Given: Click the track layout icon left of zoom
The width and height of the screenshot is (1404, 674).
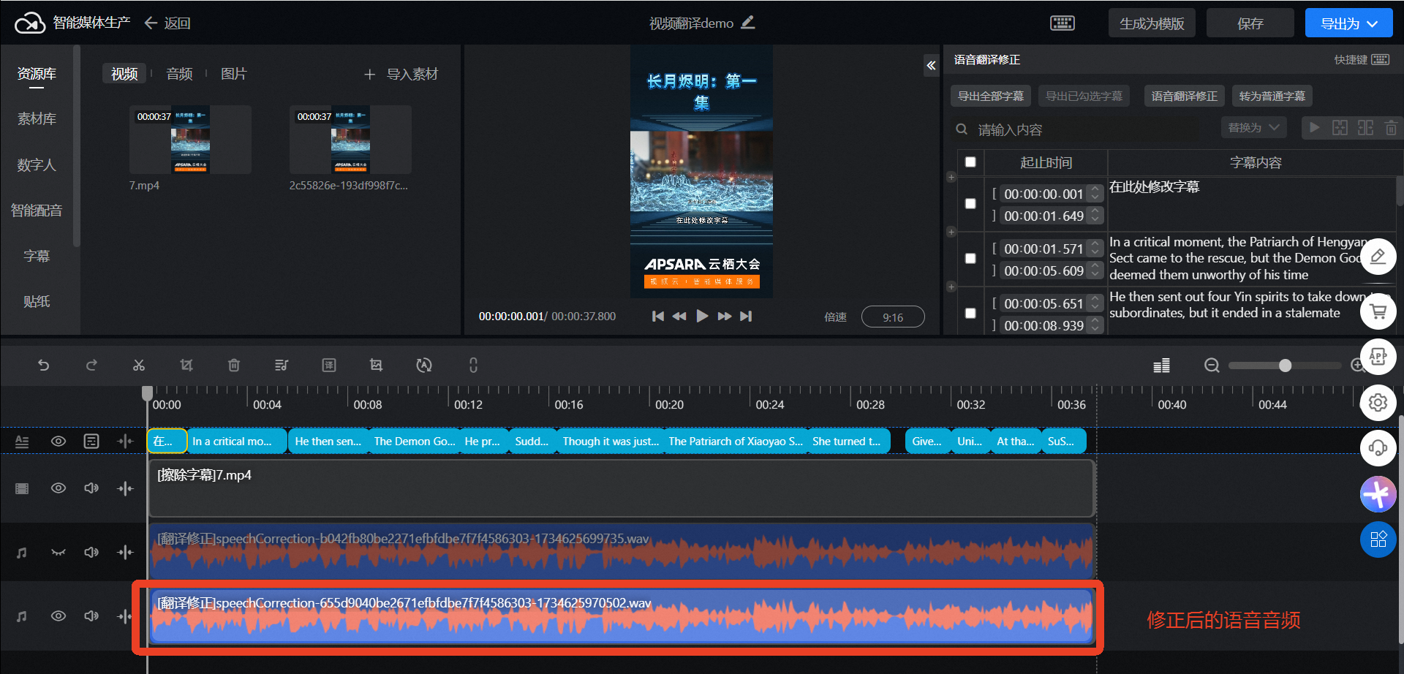Looking at the screenshot, I should pos(1161,365).
